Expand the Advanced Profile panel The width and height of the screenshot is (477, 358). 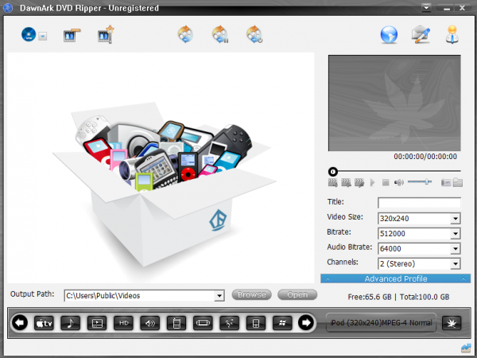(x=395, y=278)
